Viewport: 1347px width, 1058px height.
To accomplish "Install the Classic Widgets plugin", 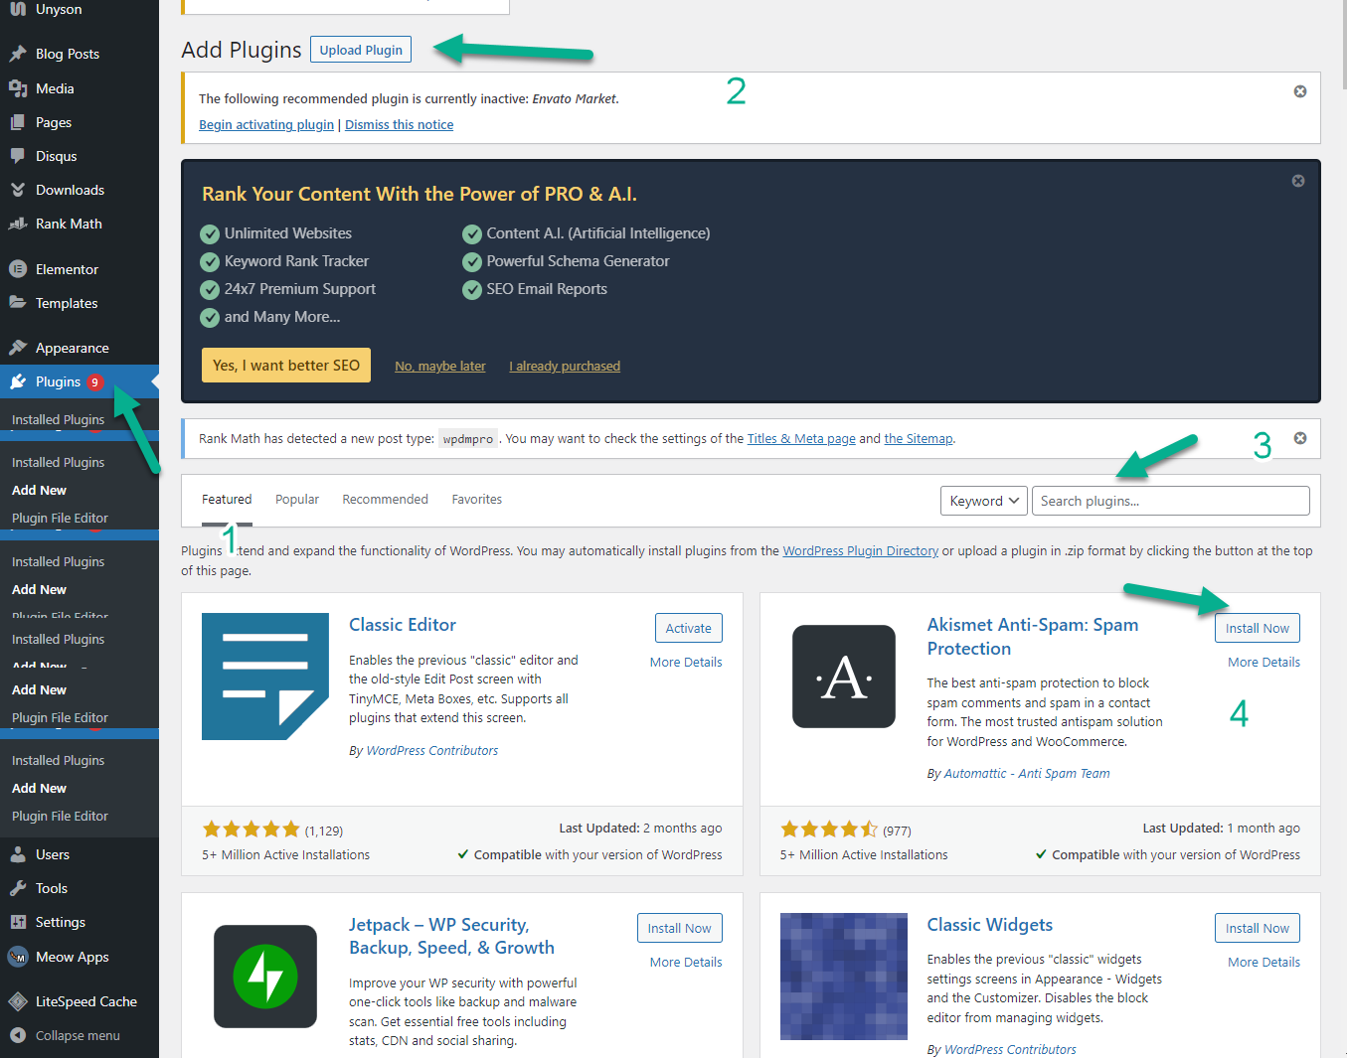I will click(1257, 928).
